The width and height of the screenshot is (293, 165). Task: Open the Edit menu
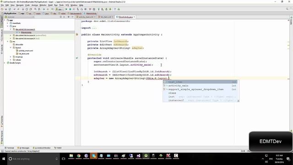7,5
